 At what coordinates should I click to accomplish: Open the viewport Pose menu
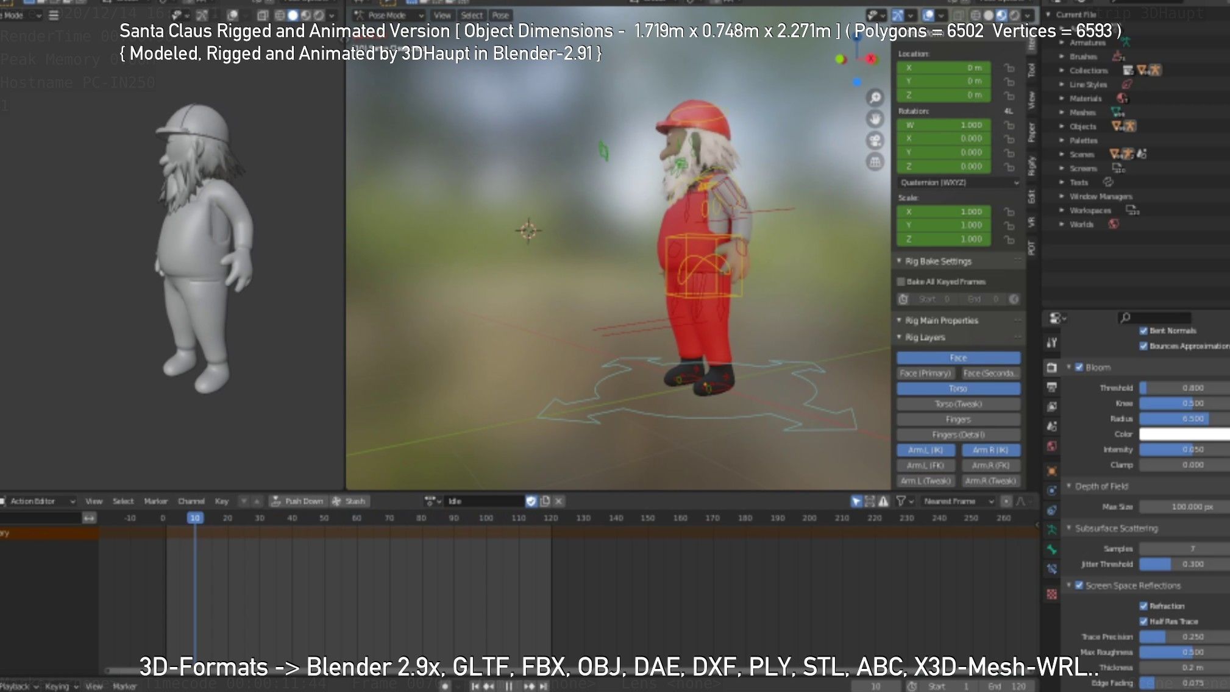point(500,15)
